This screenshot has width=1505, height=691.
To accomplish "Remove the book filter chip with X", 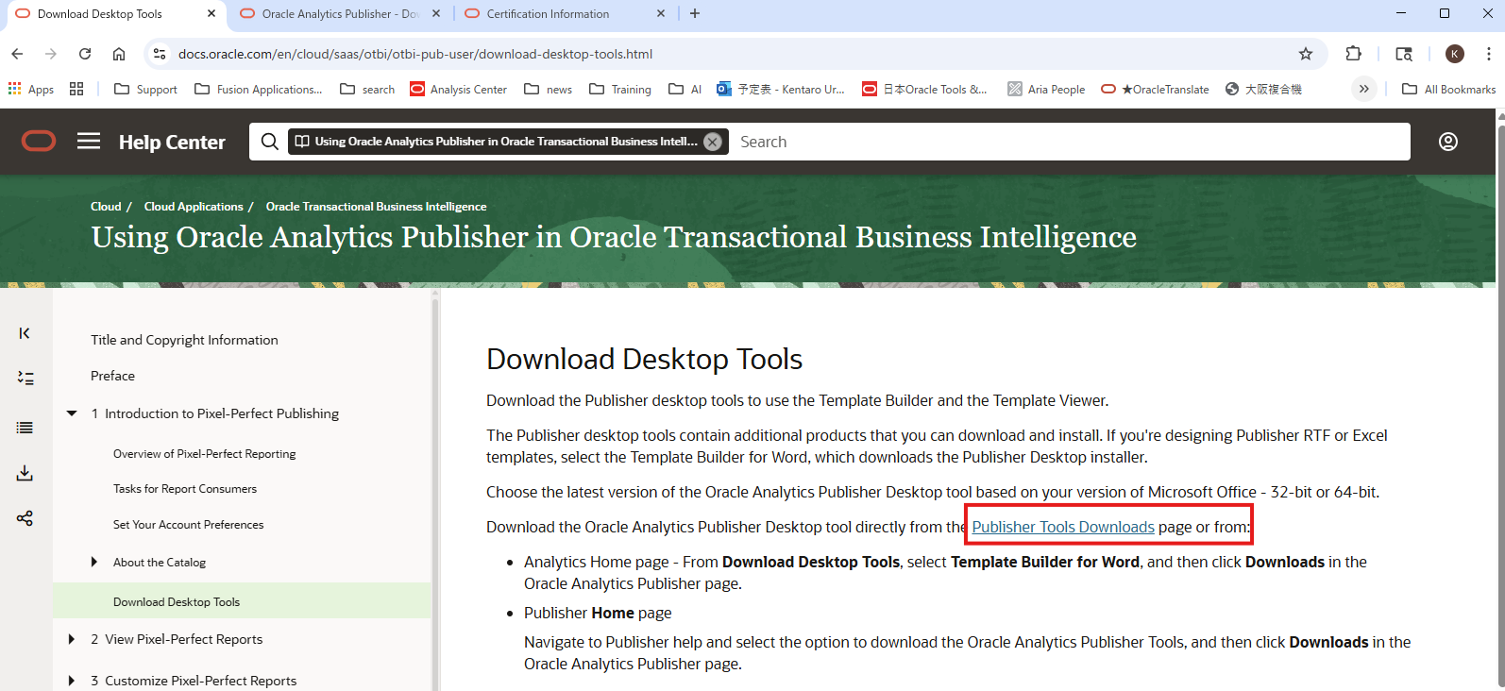I will pyautogui.click(x=713, y=142).
